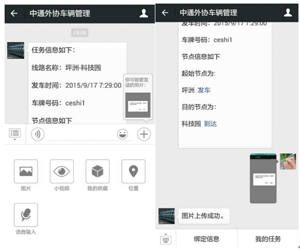Viewport: 300px width, 251px height.
Task: Open profile icon in right chat header
Action: pyautogui.click(x=288, y=13)
